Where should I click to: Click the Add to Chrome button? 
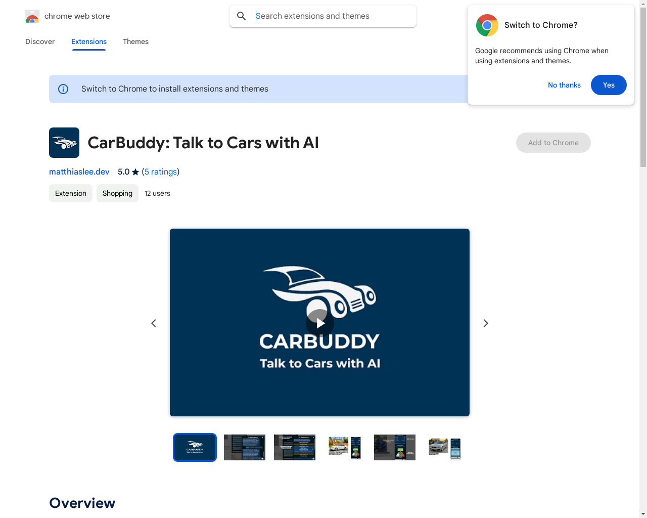(x=553, y=143)
